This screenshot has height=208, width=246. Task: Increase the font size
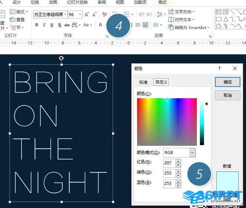87,14
